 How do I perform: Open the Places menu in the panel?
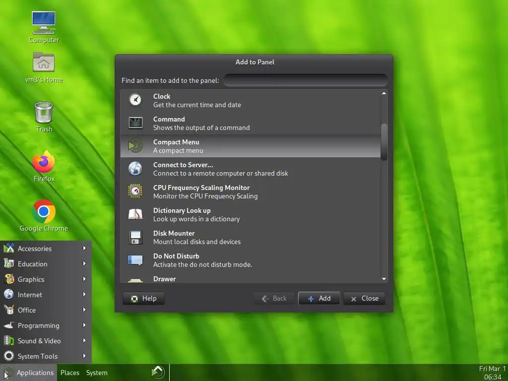[x=69, y=373]
